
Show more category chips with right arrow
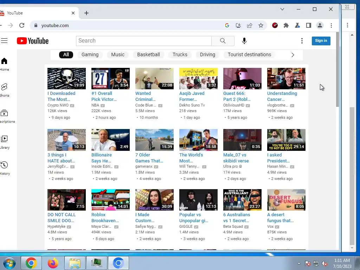coord(293,55)
